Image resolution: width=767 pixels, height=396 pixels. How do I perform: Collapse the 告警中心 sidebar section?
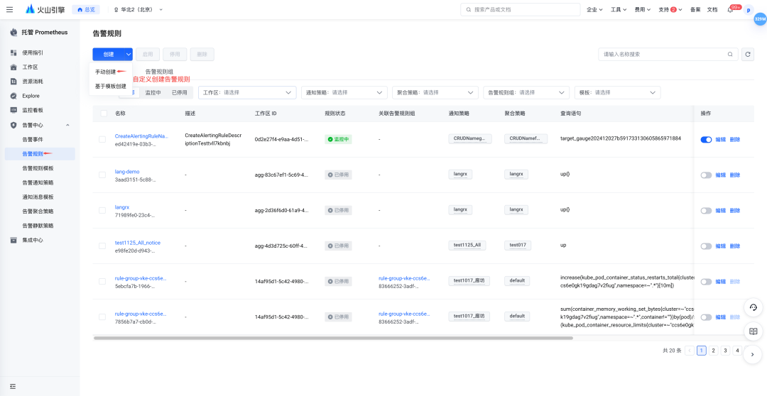(67, 125)
